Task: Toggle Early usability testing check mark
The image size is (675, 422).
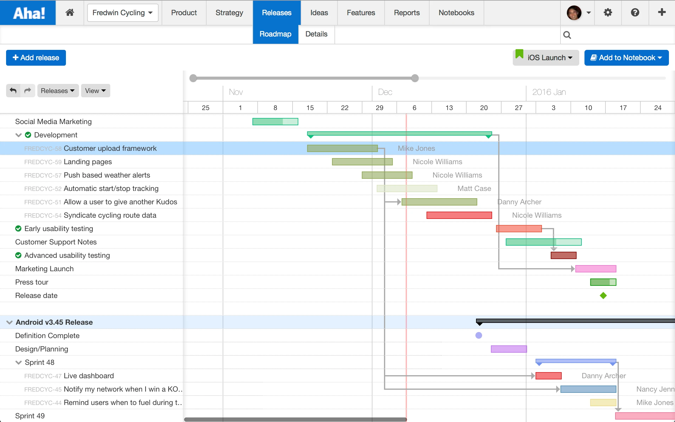Action: click(19, 229)
